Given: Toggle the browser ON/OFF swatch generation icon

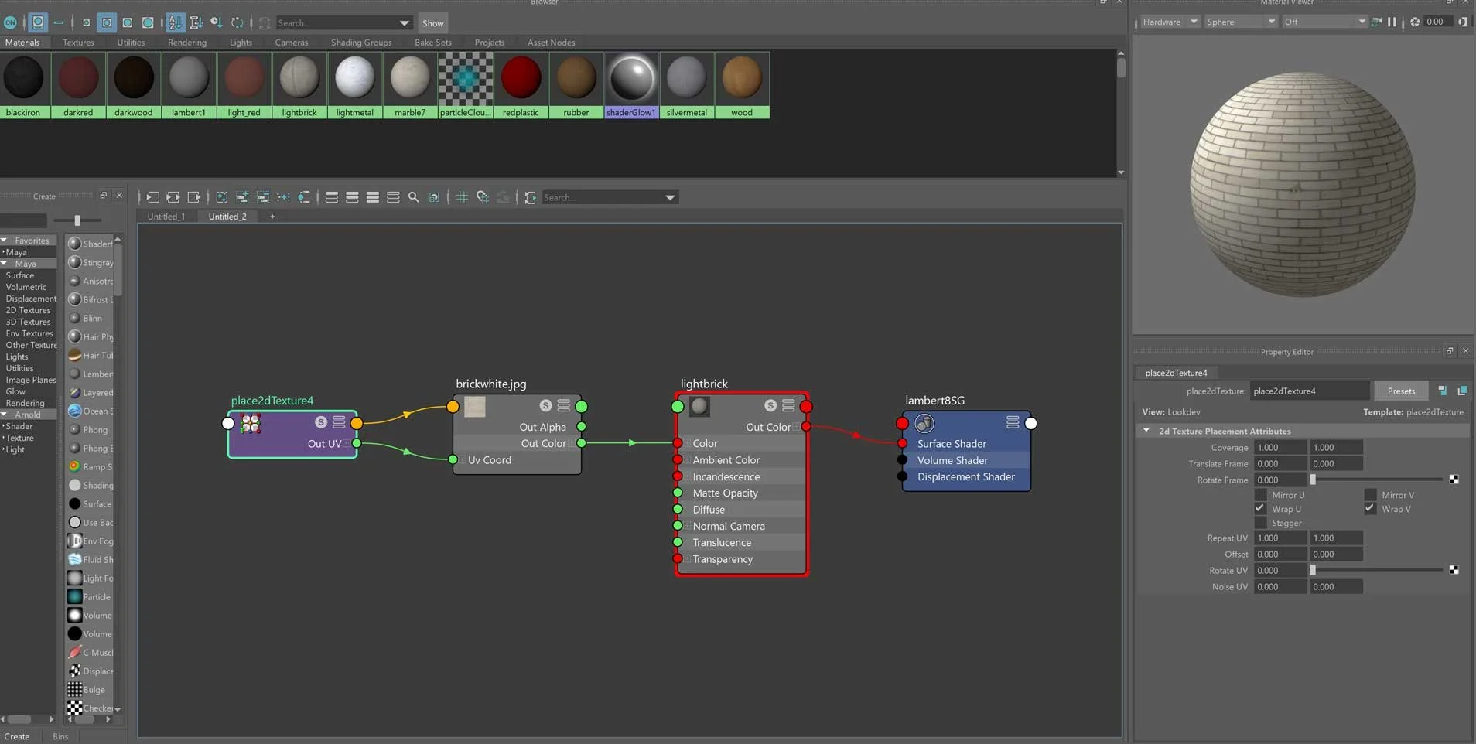Looking at the screenshot, I should pyautogui.click(x=10, y=22).
